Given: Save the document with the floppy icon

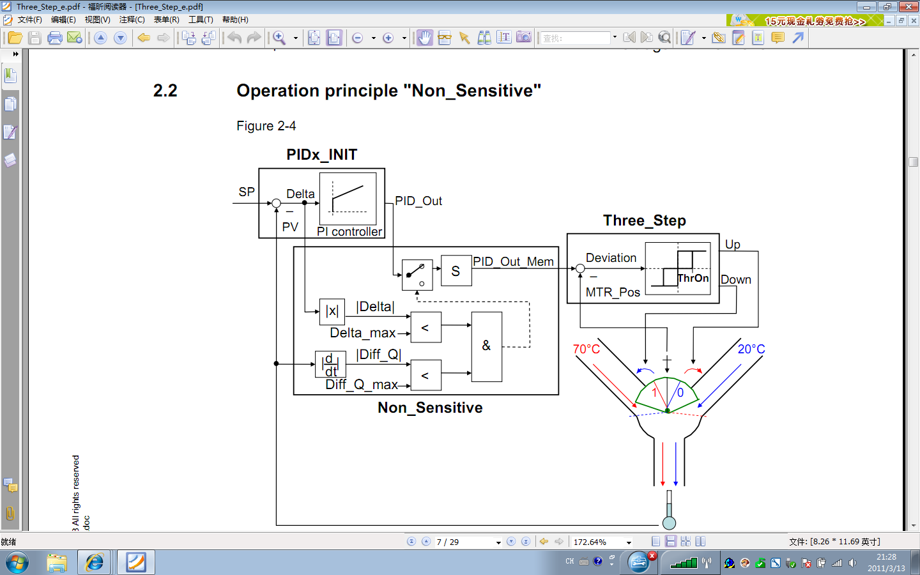Looking at the screenshot, I should coord(34,38).
